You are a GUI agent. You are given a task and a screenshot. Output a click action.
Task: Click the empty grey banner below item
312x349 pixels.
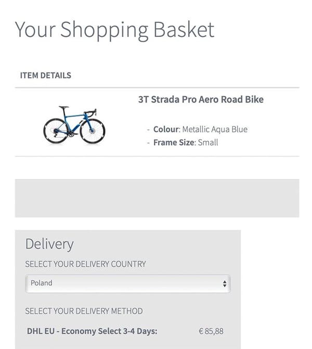(157, 198)
